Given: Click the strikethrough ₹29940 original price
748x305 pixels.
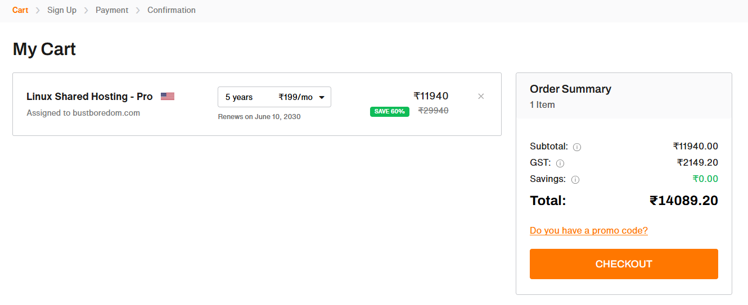Looking at the screenshot, I should click(x=433, y=111).
